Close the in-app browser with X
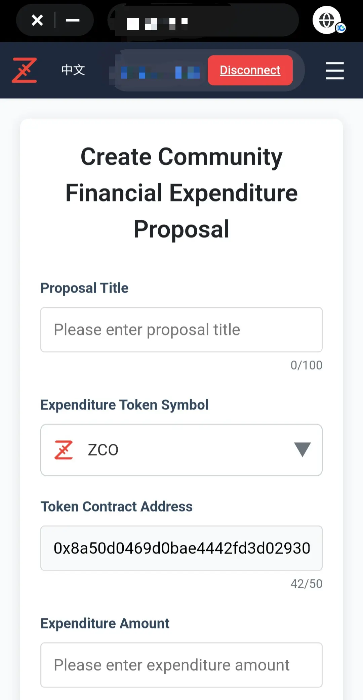This screenshot has height=700, width=363. tap(37, 20)
